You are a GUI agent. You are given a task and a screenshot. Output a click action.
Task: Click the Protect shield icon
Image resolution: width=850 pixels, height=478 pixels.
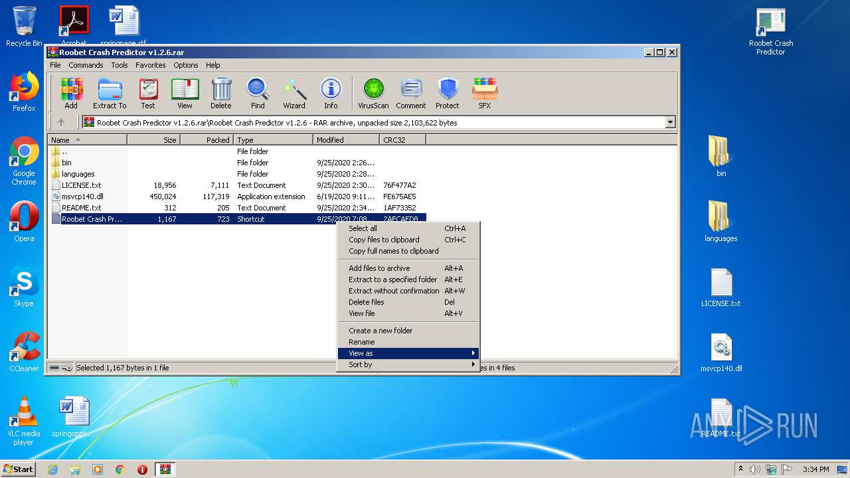coord(448,93)
